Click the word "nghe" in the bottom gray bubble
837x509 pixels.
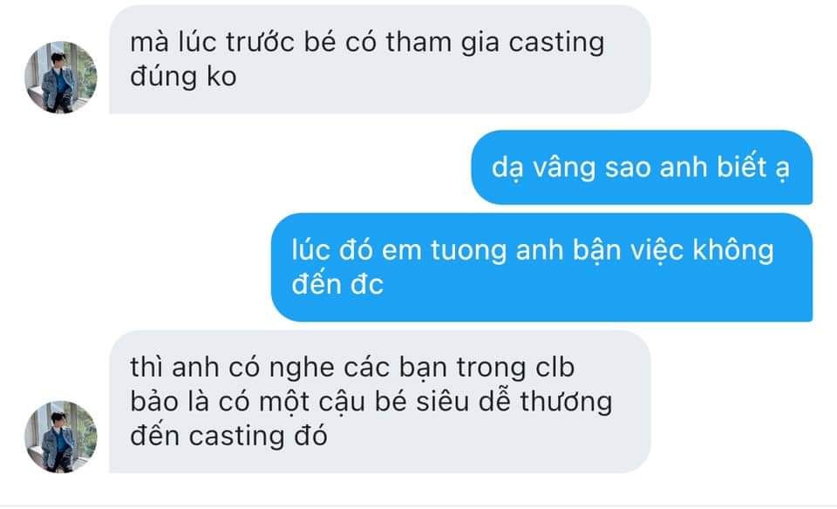302,368
